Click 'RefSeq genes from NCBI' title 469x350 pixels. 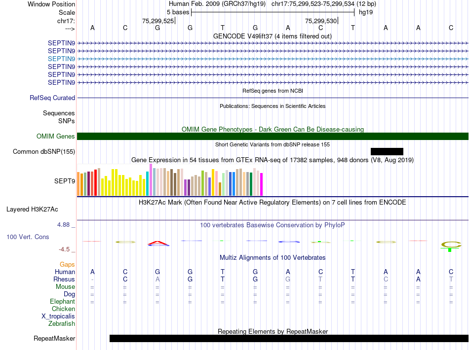273,91
